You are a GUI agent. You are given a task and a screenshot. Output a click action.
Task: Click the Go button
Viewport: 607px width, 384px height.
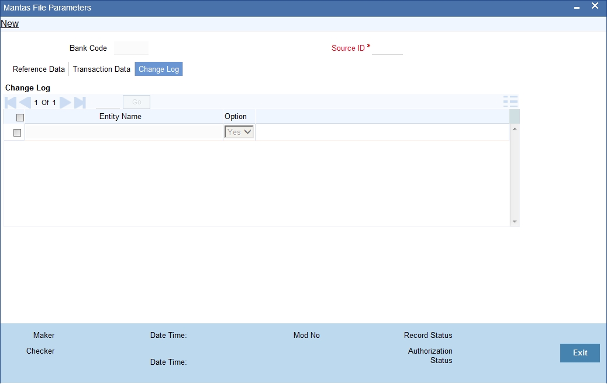tap(136, 102)
